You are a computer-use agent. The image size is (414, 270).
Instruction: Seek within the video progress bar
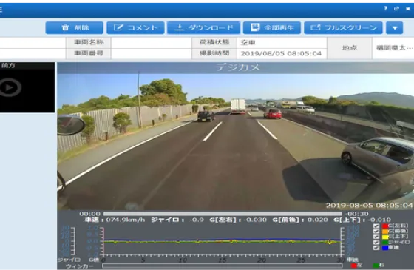(x=223, y=214)
